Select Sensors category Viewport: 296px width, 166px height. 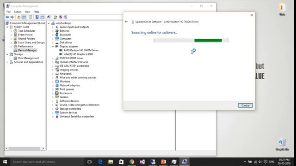64,97
